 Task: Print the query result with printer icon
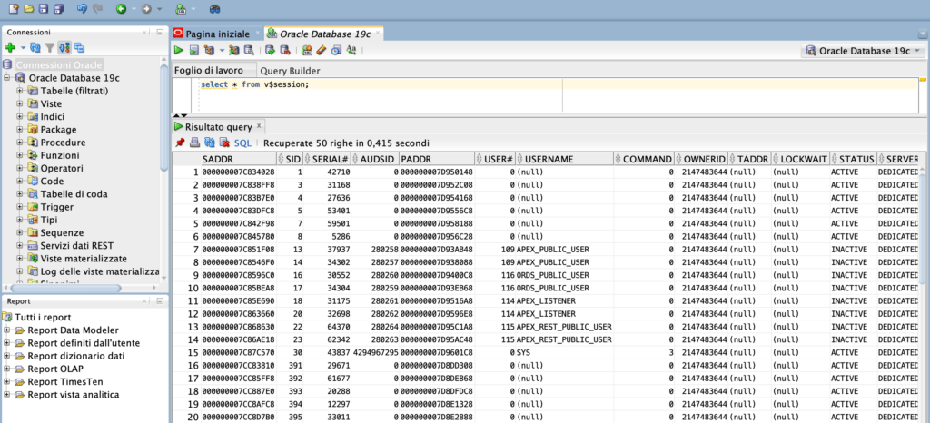[194, 143]
